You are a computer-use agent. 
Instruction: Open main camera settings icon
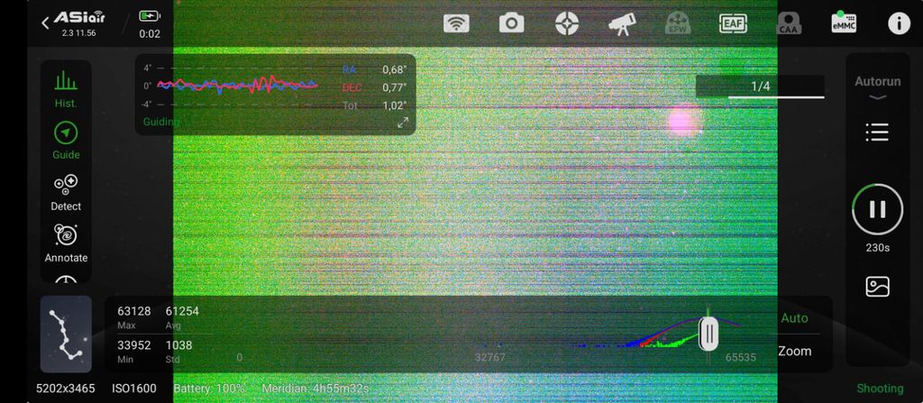(x=512, y=23)
